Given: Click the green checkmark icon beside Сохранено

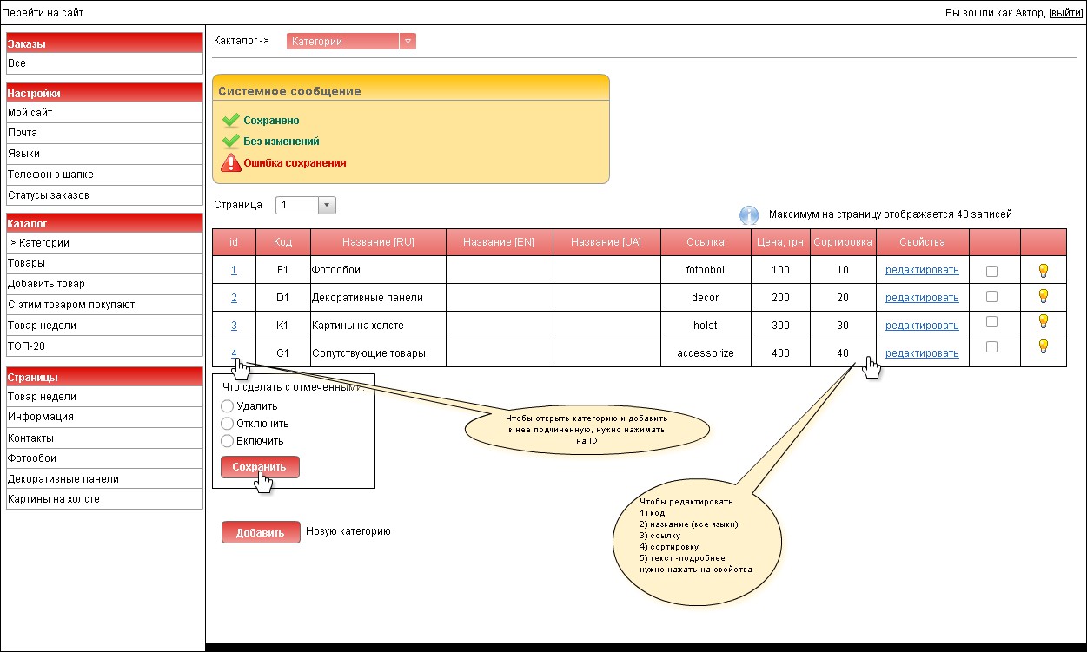Looking at the screenshot, I should point(230,121).
